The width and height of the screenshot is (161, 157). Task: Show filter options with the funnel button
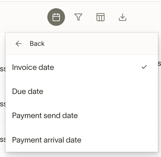[x=78, y=17]
